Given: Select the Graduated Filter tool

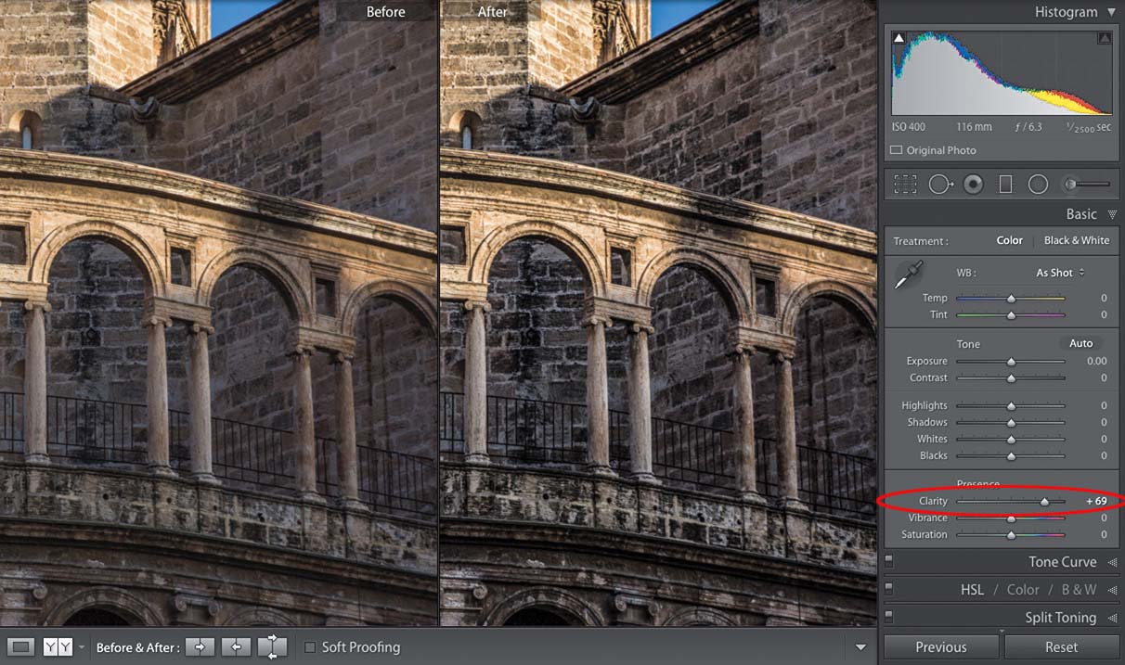Looking at the screenshot, I should point(1005,185).
